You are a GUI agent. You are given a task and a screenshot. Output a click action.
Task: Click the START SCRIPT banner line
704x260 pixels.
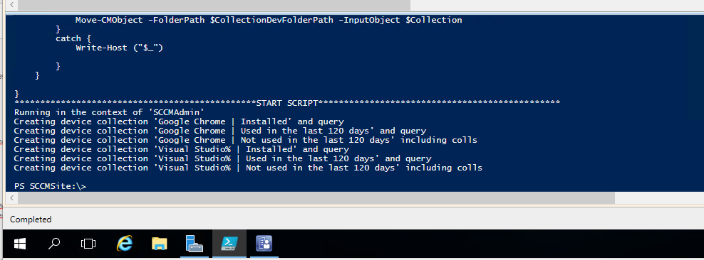click(287, 103)
